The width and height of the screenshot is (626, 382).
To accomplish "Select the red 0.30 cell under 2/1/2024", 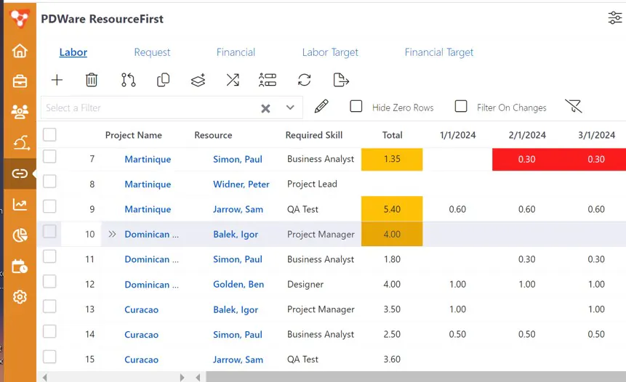I will click(x=526, y=159).
